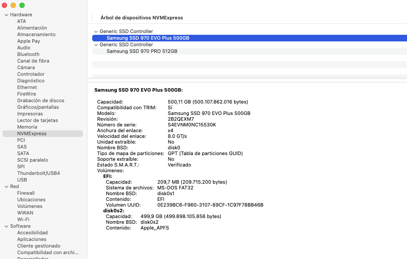
Task: Select Impresoras in the sidebar
Action: coord(30,114)
